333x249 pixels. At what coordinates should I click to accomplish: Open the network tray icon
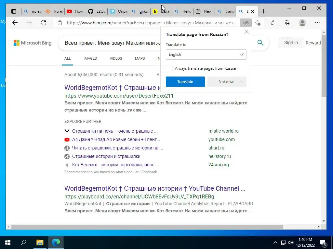pos(283,243)
